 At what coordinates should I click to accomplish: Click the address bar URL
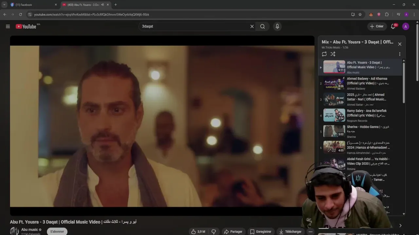click(x=92, y=14)
